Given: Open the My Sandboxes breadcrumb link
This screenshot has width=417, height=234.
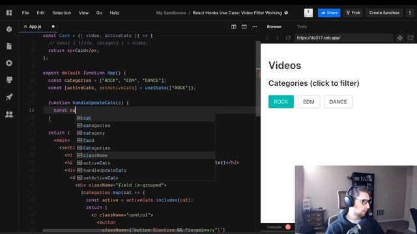Looking at the screenshot, I should (x=171, y=13).
